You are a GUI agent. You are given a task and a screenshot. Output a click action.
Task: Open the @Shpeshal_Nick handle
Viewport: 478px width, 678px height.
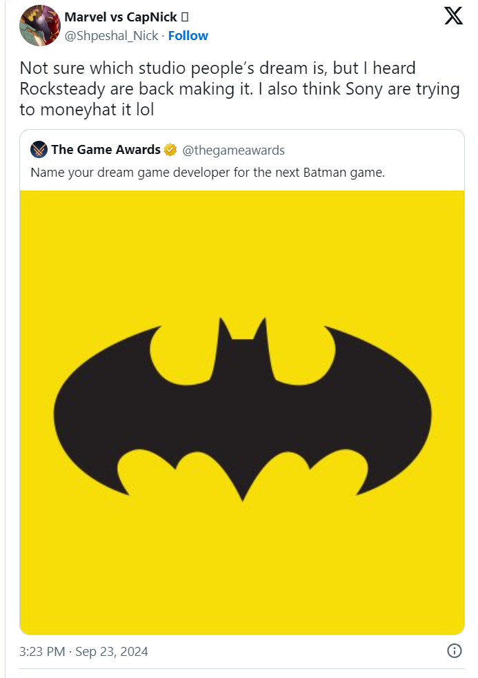(111, 35)
